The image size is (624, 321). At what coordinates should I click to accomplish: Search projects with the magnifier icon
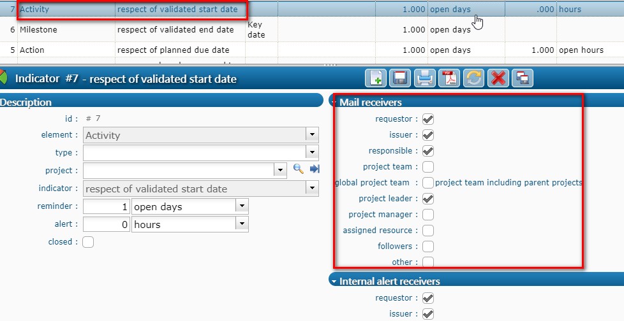click(x=299, y=169)
